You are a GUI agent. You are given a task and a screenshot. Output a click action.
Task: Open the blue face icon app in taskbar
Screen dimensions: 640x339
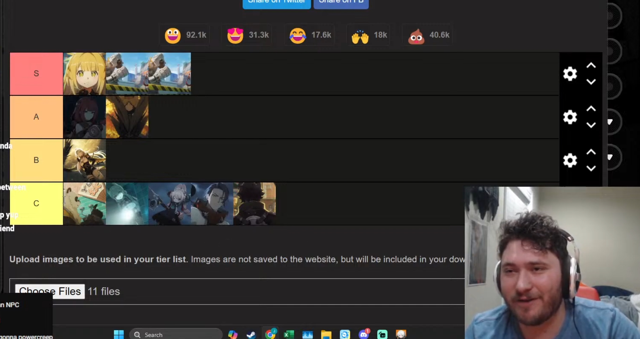click(345, 335)
